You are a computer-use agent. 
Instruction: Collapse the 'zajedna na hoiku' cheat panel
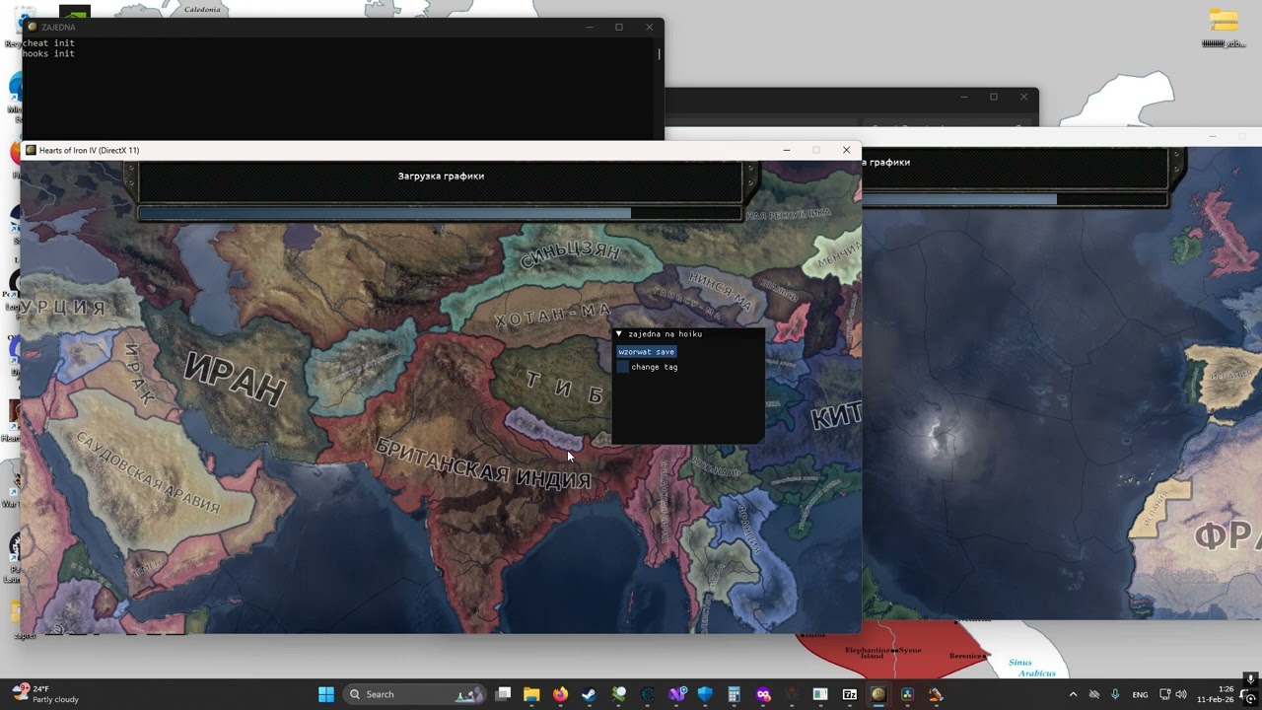pos(619,334)
